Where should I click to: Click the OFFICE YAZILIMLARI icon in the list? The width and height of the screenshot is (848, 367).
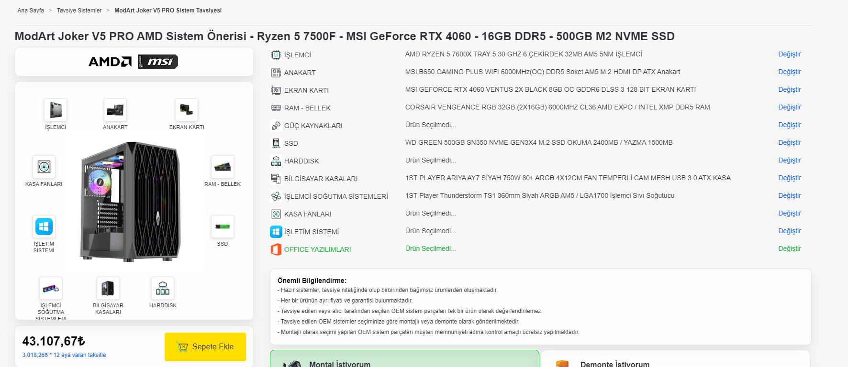[276, 249]
